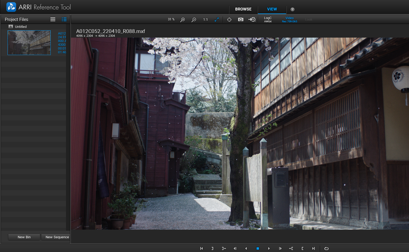
Task: Capture a still with the camera icon
Action: click(241, 19)
